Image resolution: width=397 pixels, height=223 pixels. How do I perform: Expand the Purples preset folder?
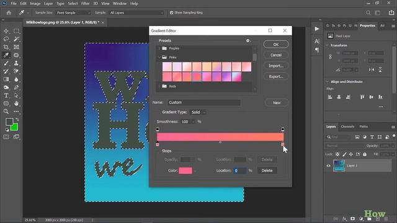(159, 48)
